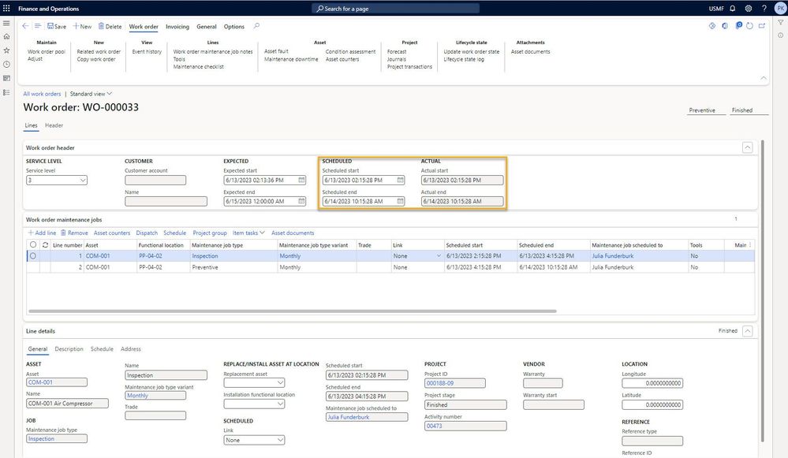788x458 pixels.
Task: Open General menu in action pane
Action: pos(207,27)
